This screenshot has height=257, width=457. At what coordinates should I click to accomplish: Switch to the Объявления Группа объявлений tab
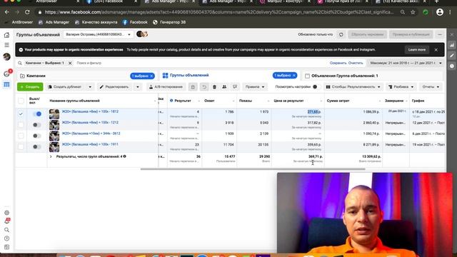click(x=373, y=76)
